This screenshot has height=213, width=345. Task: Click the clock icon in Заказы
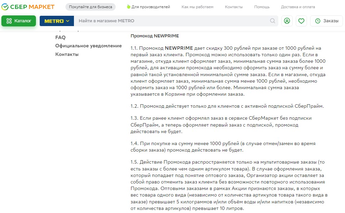pos(318,21)
